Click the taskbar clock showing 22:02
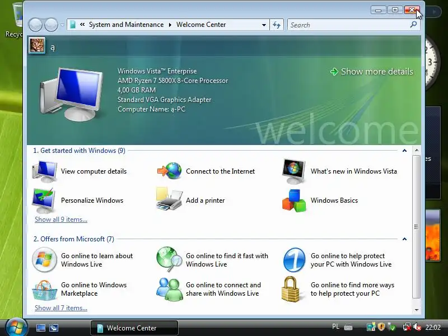 click(433, 327)
